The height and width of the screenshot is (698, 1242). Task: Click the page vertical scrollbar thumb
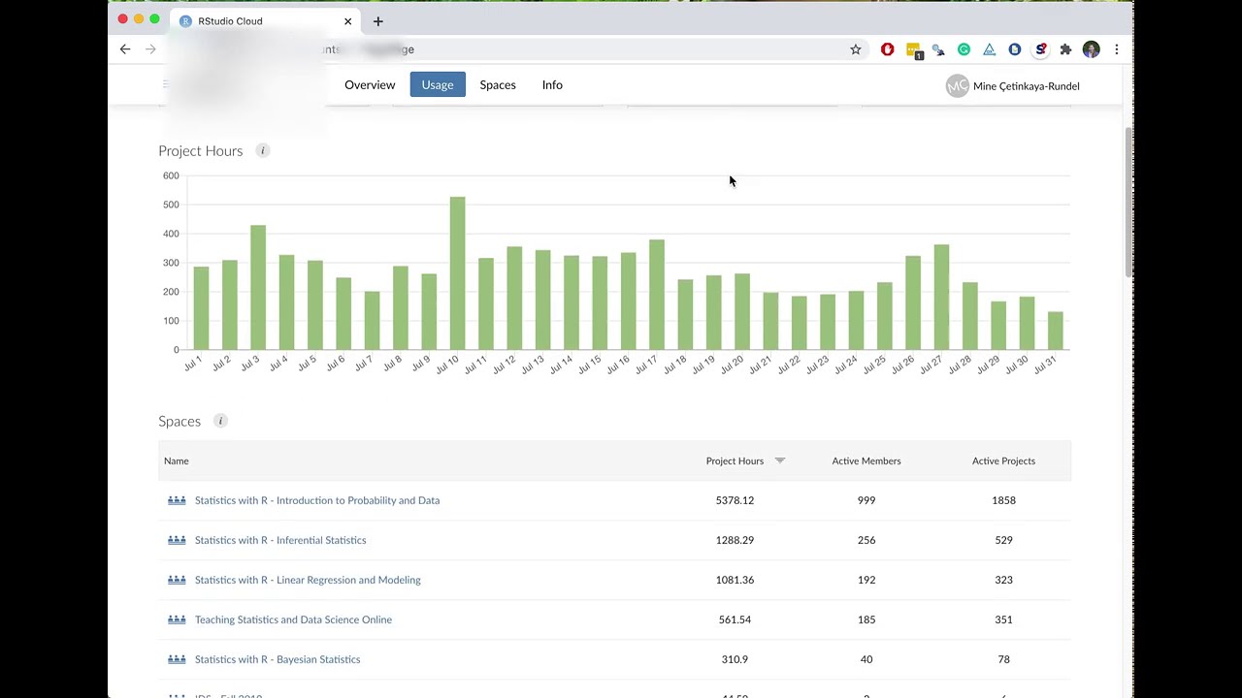1128,201
